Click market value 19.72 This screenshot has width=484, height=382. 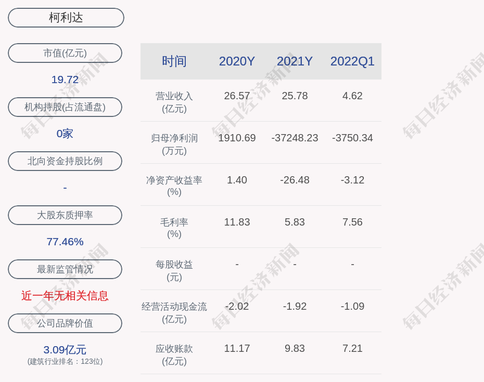coord(65,80)
